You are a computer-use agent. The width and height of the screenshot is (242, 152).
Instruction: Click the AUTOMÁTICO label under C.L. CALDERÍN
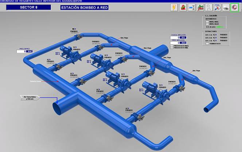(x=211, y=19)
